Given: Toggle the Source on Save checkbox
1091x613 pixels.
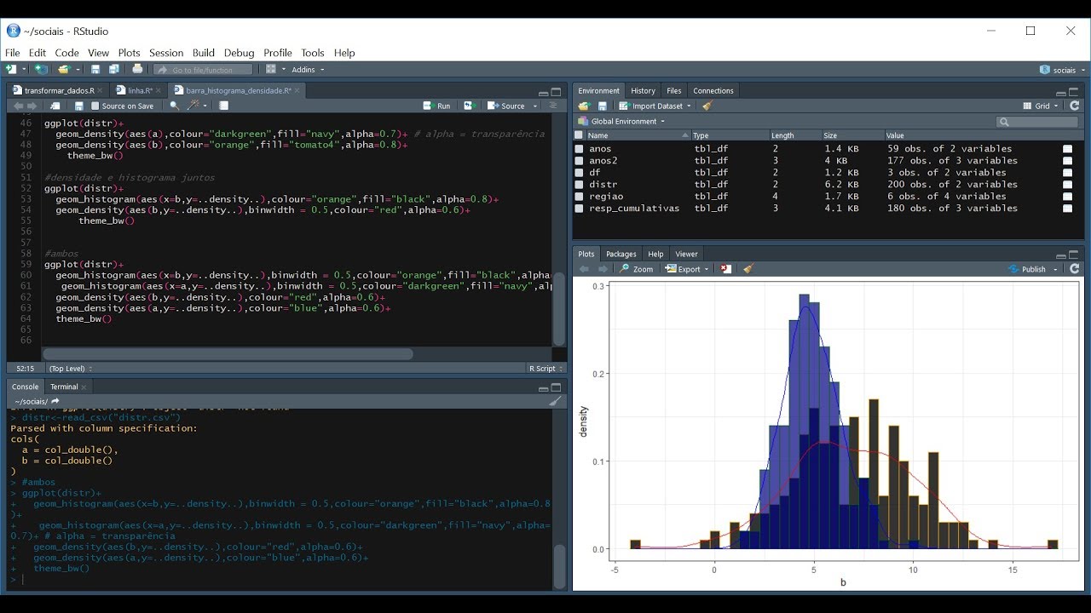Looking at the screenshot, I should [x=95, y=106].
